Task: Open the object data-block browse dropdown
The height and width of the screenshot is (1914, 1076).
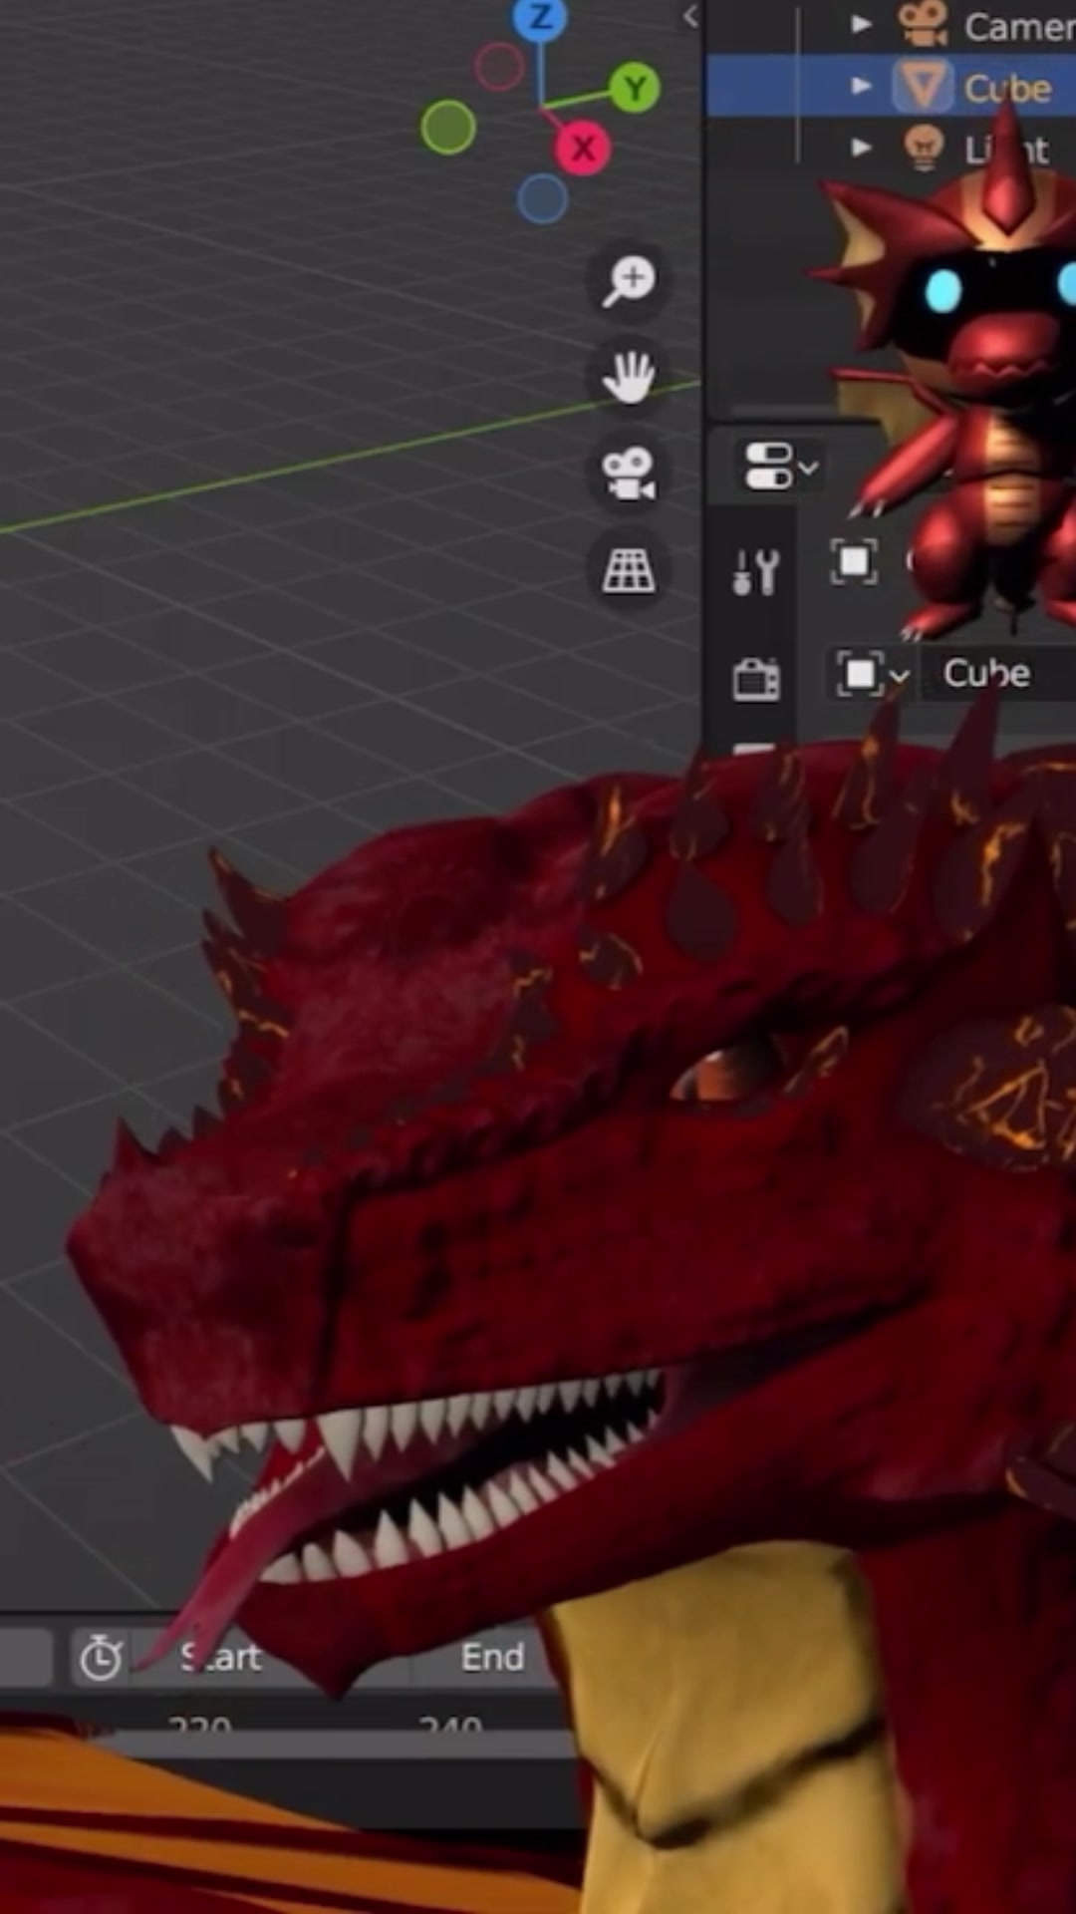Action: tap(872, 675)
